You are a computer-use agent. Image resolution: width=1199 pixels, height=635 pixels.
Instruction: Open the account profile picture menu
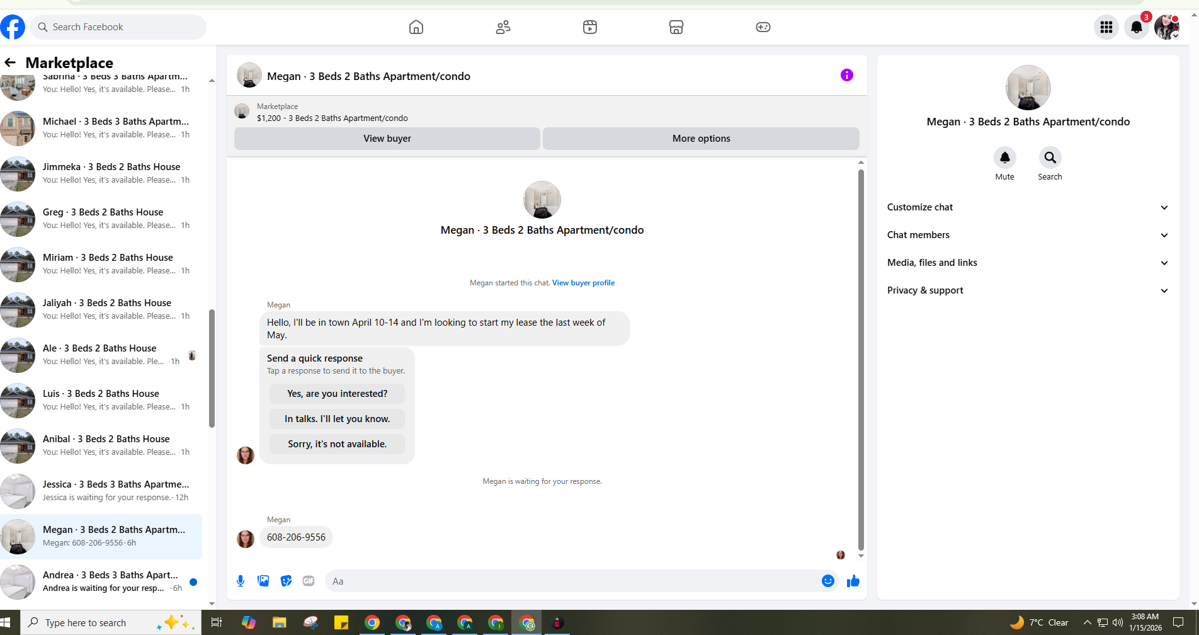click(x=1167, y=27)
